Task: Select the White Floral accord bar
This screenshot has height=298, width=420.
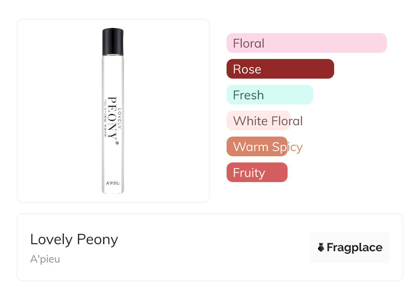Action: click(x=259, y=121)
